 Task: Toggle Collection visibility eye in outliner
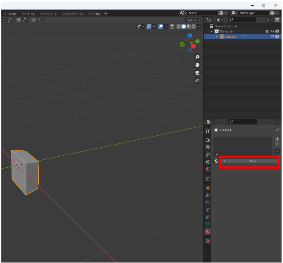click(x=272, y=31)
